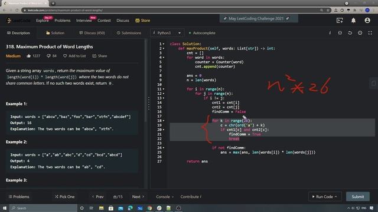Viewport: 378px width, 212px height.
Task: Collapse the fold at line 24
Action: pos(164,148)
